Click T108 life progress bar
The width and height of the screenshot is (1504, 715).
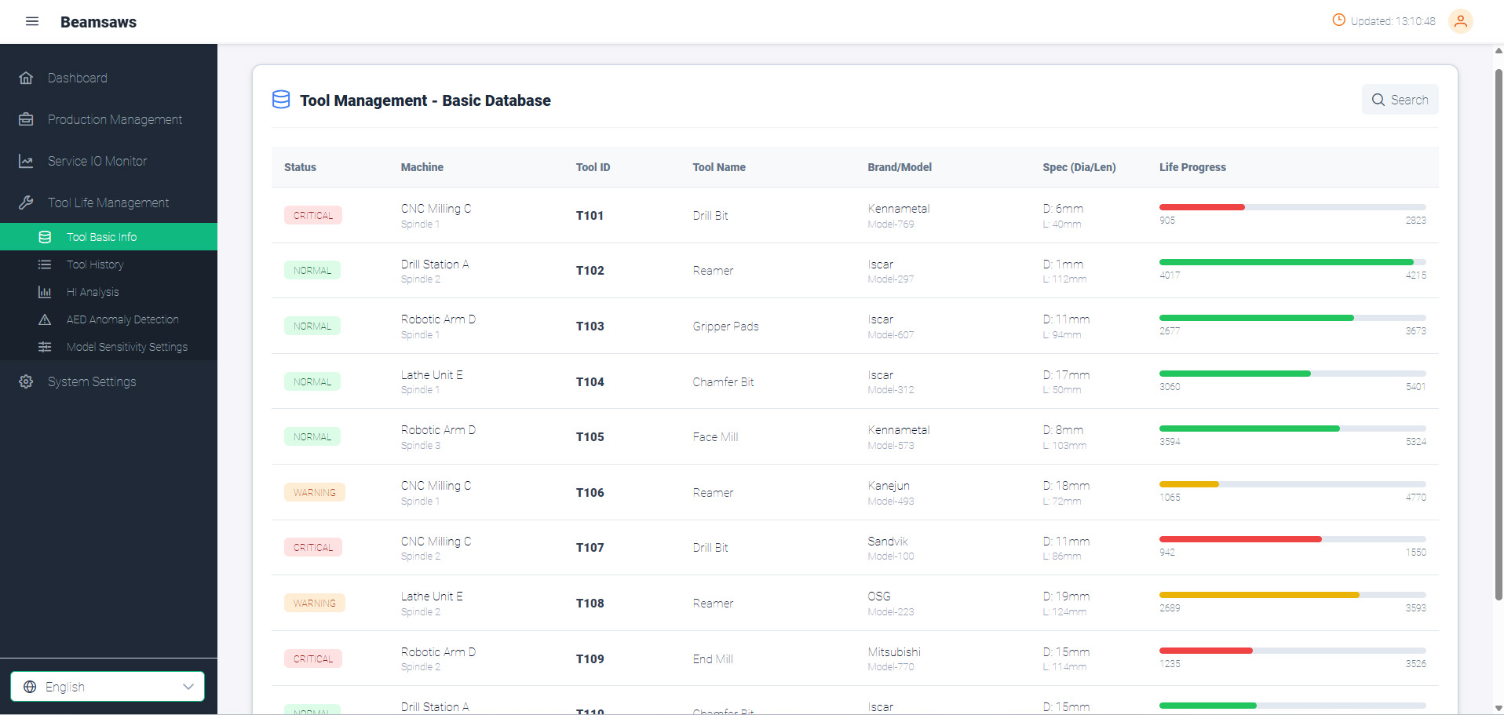[1292, 595]
